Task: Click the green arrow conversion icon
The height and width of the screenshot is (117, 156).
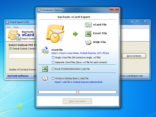Action: (x=76, y=34)
